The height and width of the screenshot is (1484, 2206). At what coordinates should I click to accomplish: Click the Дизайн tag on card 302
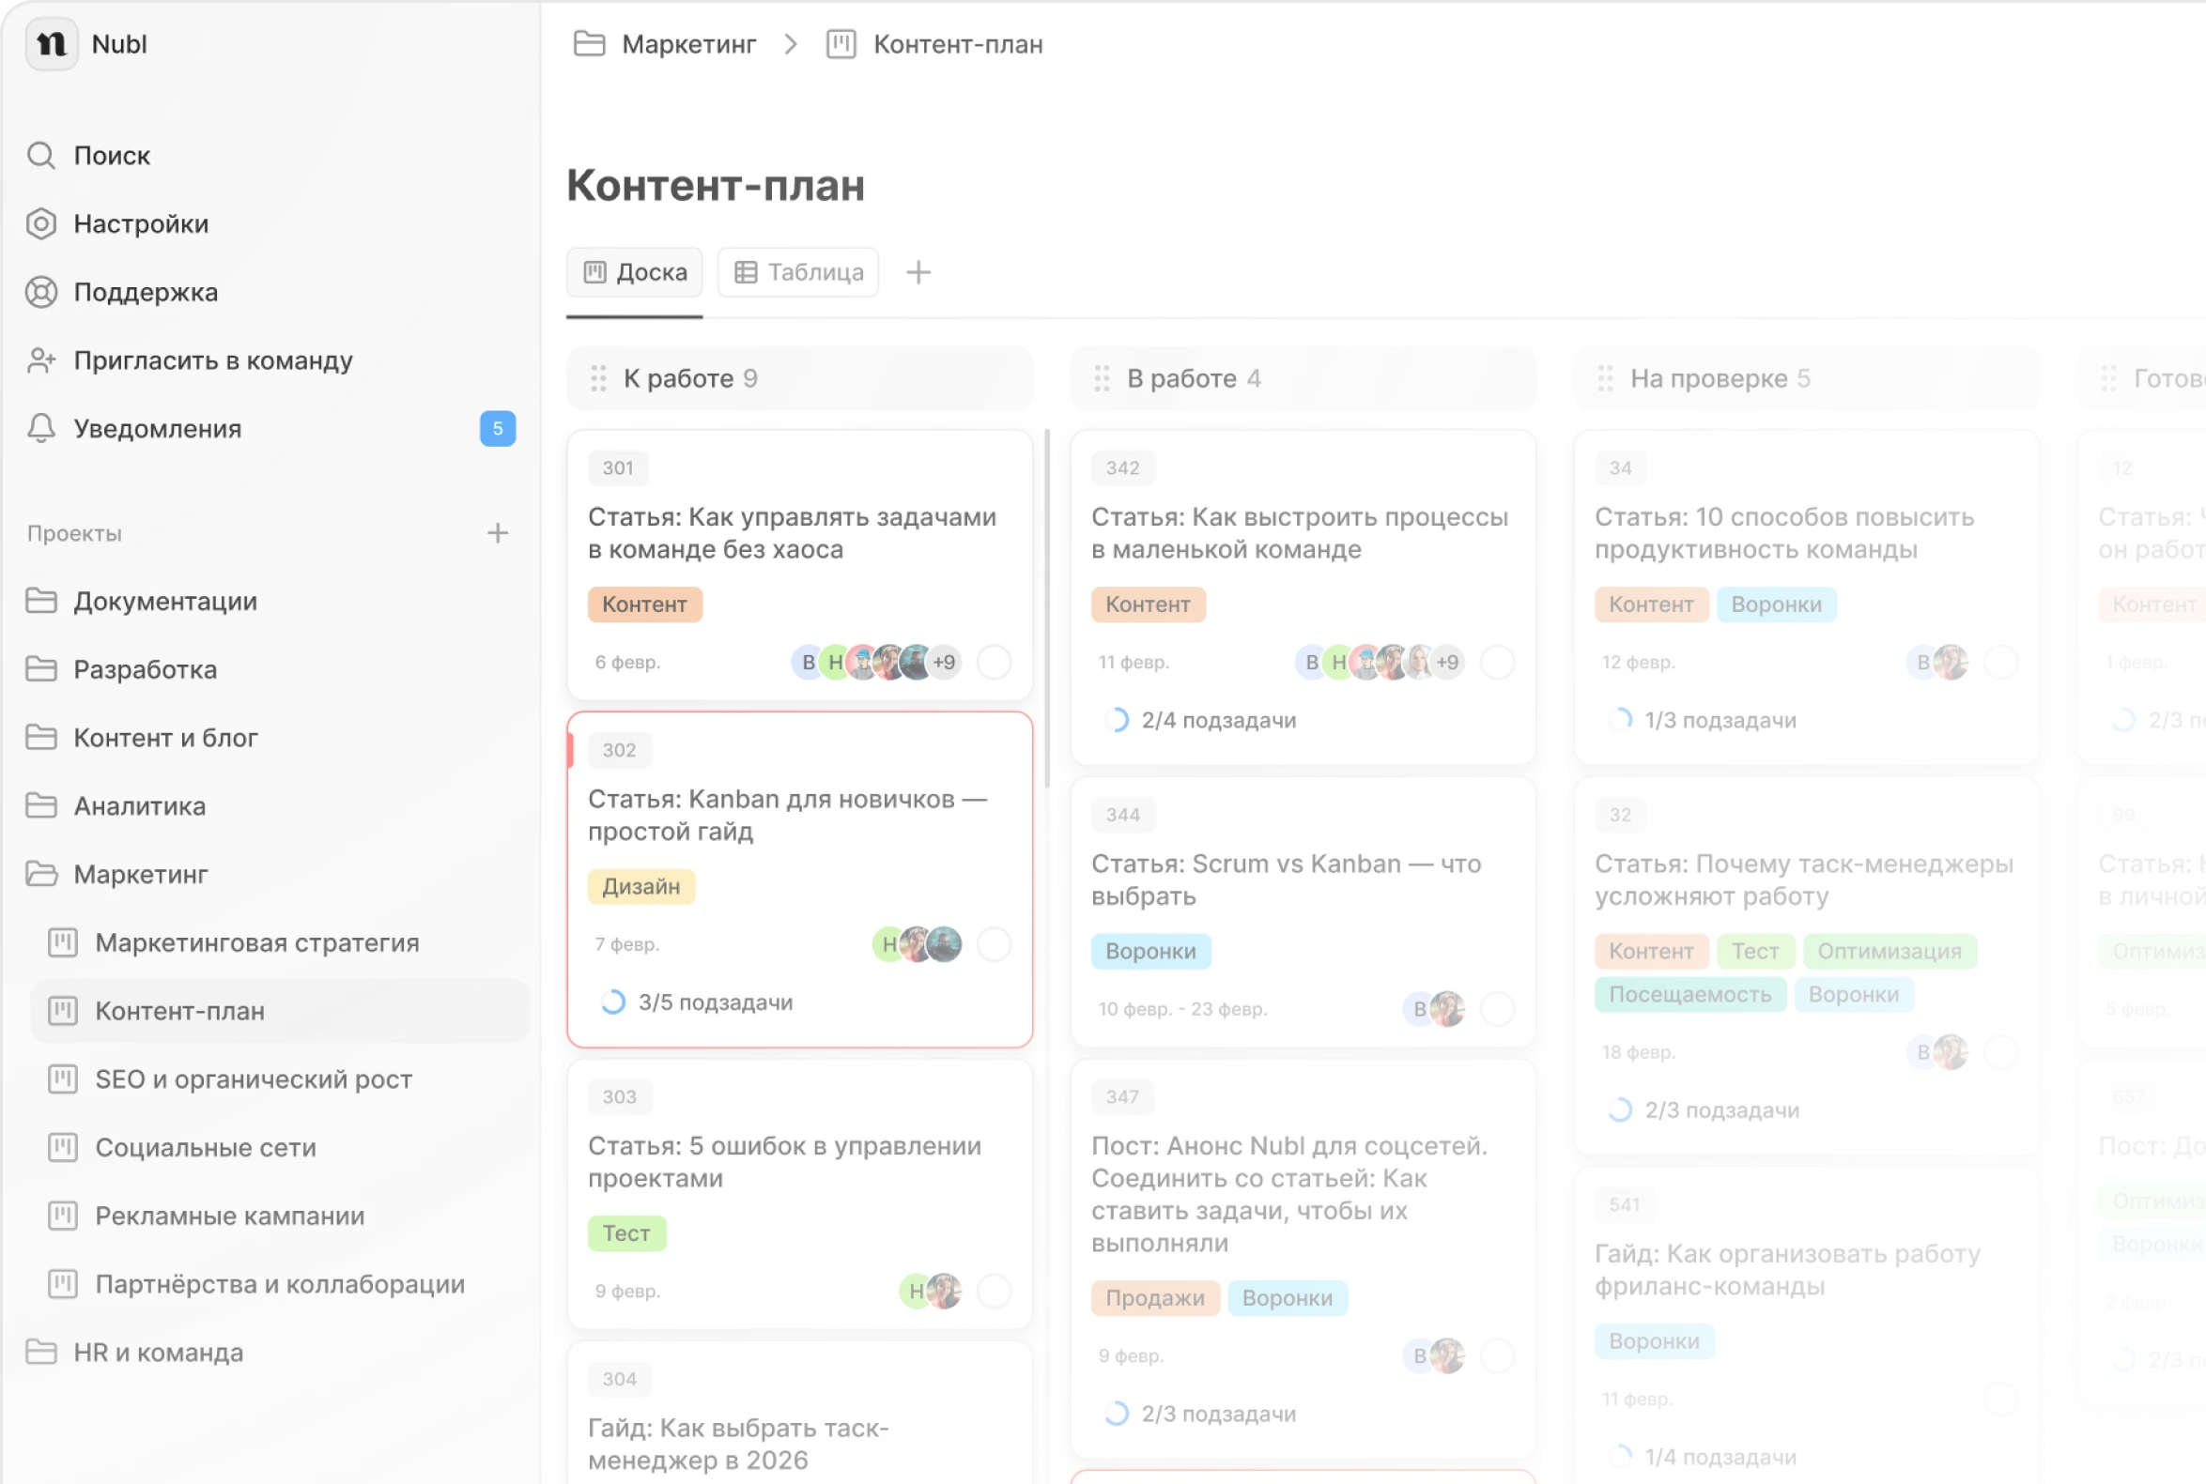click(641, 886)
